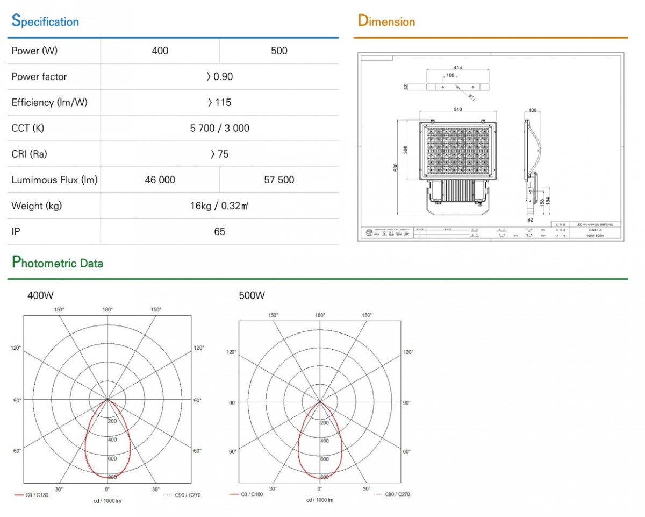Select the > 75 CRI value
Viewport: 645px width, 517px height.
click(220, 154)
